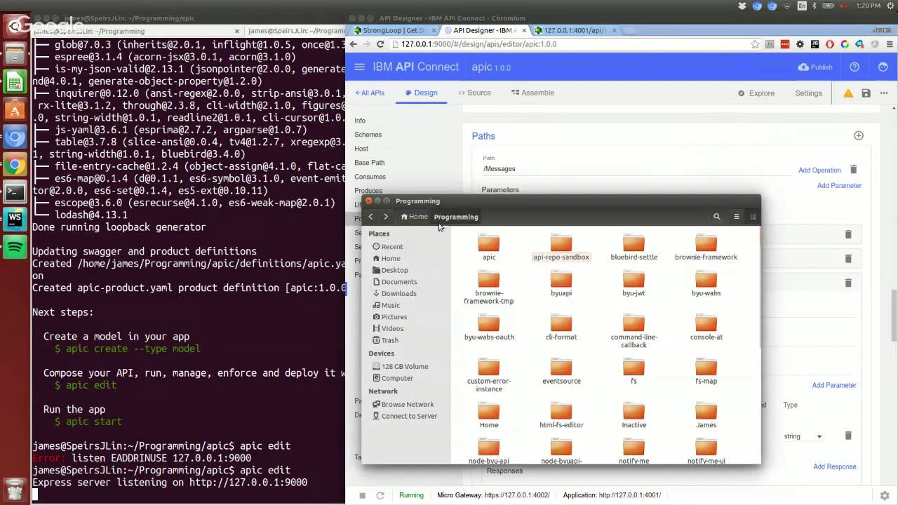Click the trash icon beside the string type

pyautogui.click(x=847, y=436)
